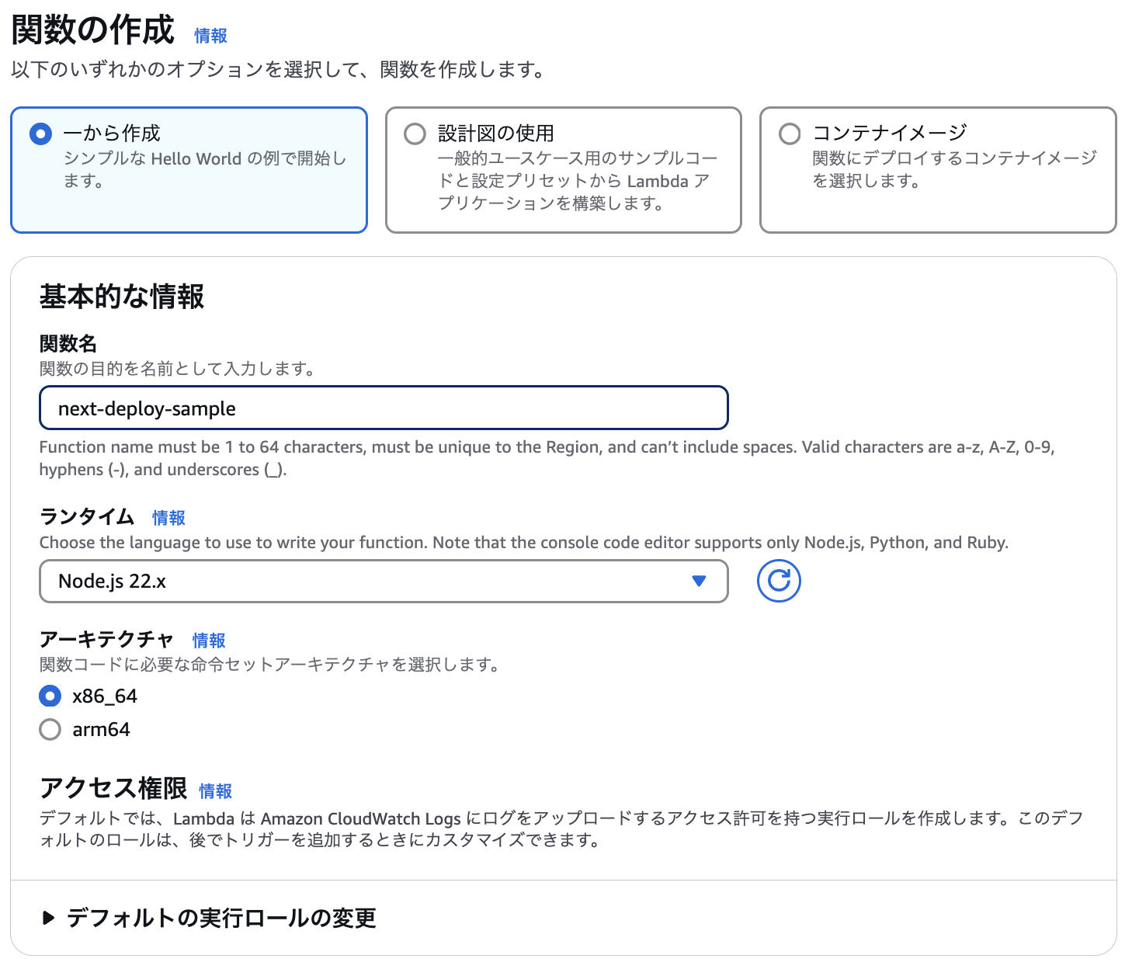Click the 関数名 field label

click(x=68, y=343)
